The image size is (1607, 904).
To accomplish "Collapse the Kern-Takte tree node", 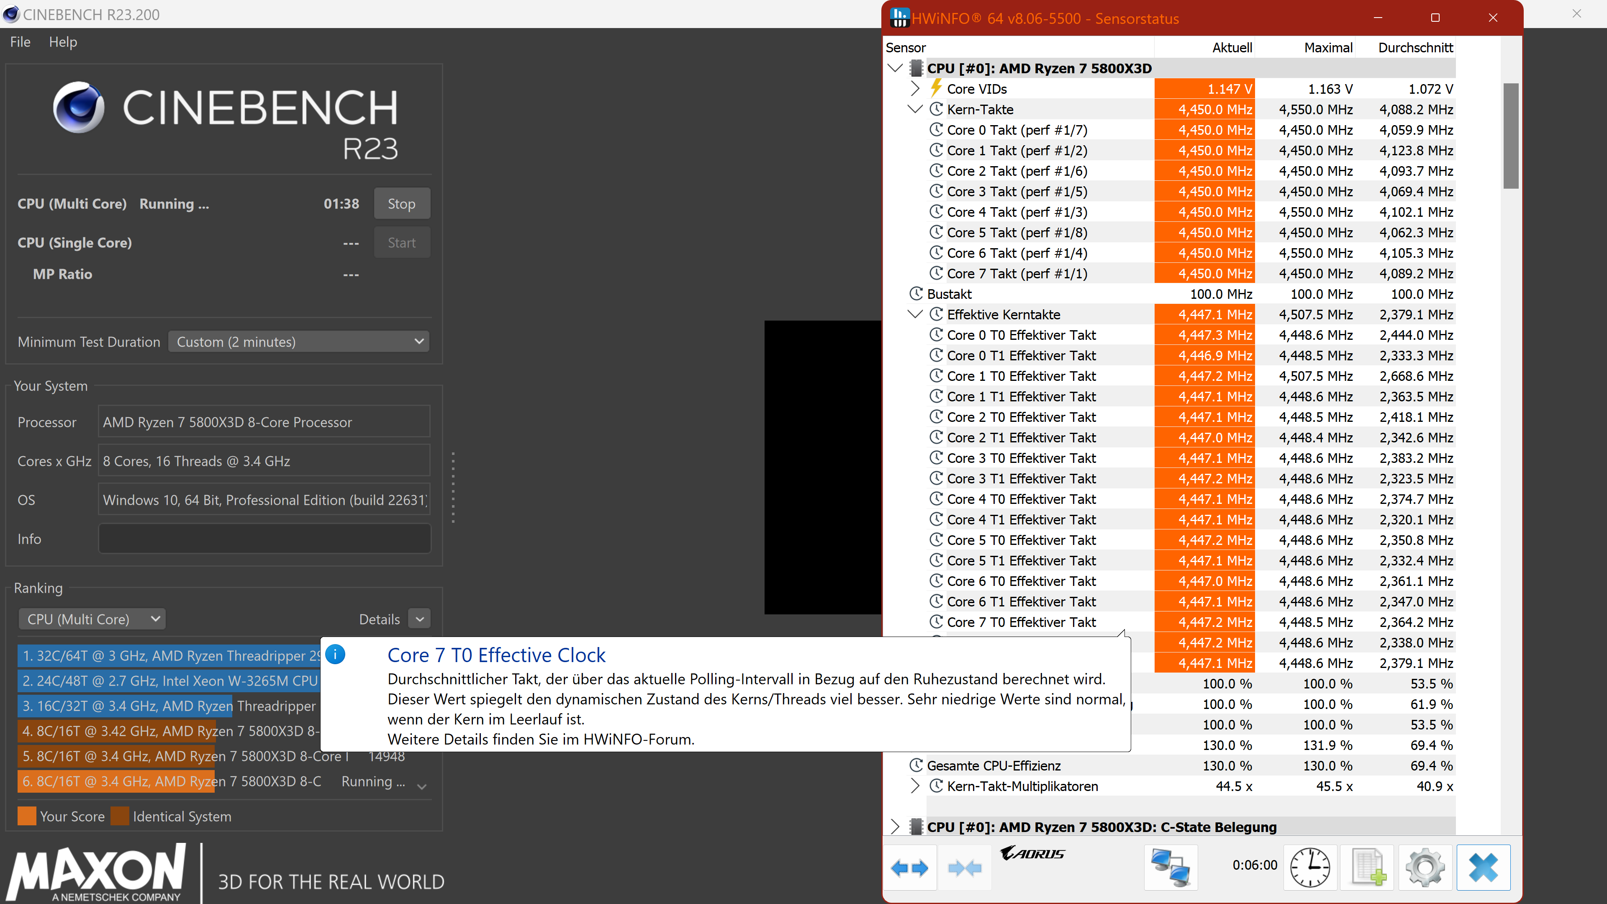I will [915, 109].
